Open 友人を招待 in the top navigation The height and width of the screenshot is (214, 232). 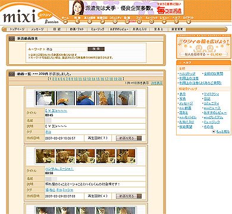pyautogui.click(x=90, y=20)
